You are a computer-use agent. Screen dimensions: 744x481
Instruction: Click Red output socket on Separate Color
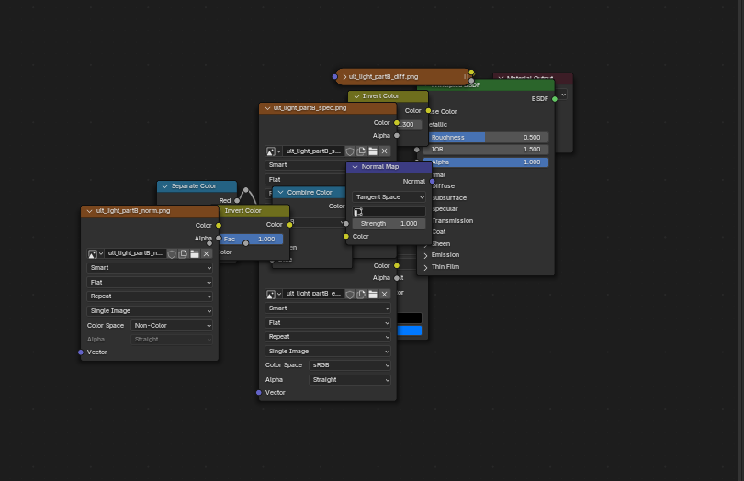(237, 201)
